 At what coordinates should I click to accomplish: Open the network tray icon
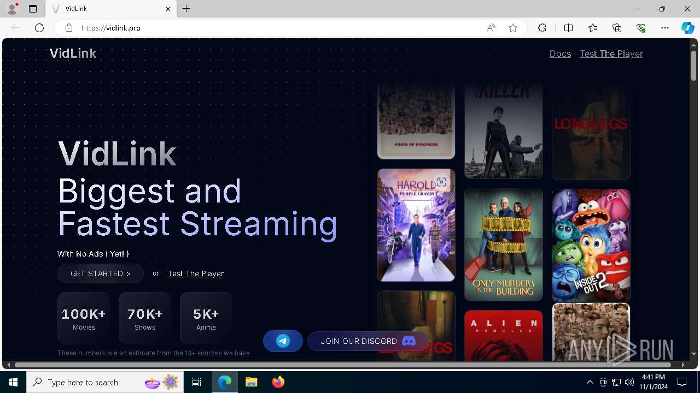point(616,382)
